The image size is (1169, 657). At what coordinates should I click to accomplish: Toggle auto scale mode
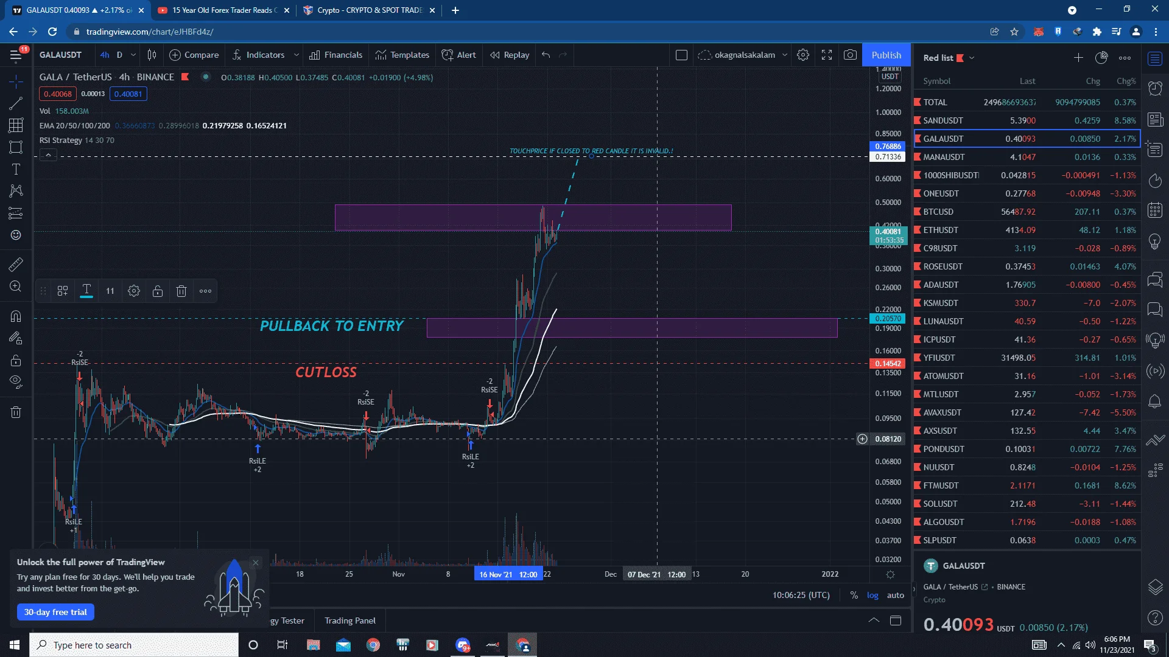point(895,595)
